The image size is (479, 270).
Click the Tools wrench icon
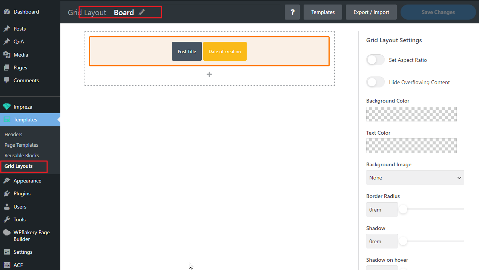7,219
